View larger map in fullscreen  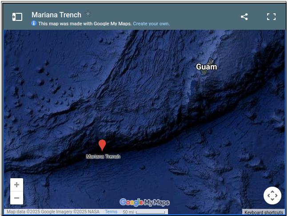(271, 17)
